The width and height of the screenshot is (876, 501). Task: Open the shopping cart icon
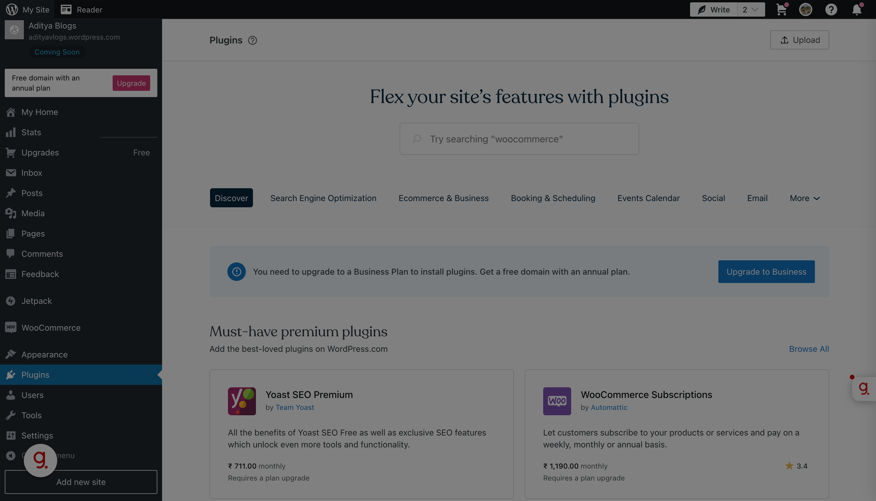pos(782,10)
